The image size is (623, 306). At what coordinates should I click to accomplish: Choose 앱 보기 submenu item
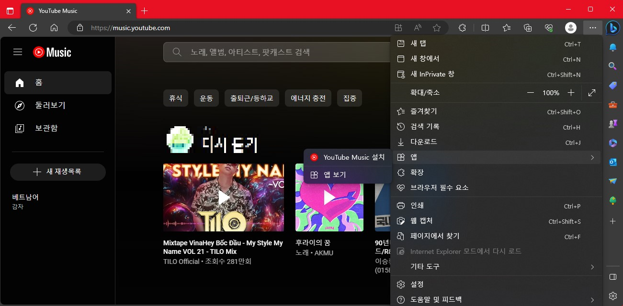coord(348,175)
